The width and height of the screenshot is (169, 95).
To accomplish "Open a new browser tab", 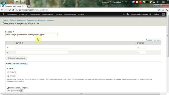I will point(29,6).
